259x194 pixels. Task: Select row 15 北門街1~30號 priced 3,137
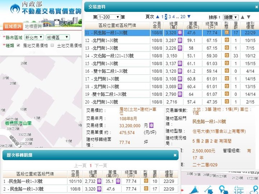tap(172, 63)
